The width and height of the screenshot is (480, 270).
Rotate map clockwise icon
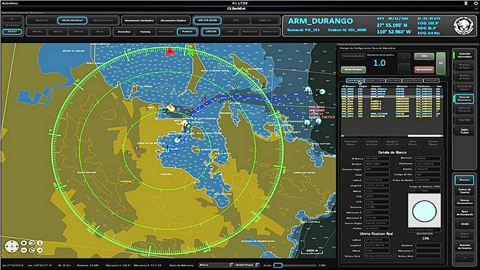tap(32, 250)
